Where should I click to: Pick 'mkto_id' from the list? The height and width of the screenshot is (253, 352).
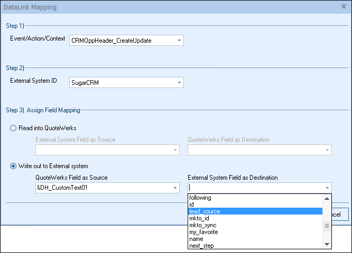[x=199, y=218]
